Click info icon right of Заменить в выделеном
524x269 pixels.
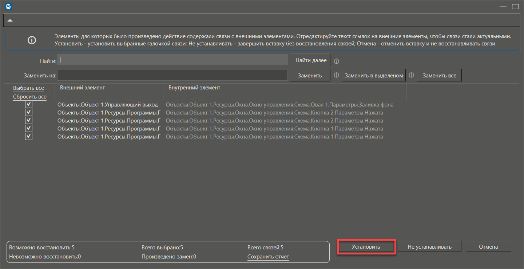click(412, 75)
